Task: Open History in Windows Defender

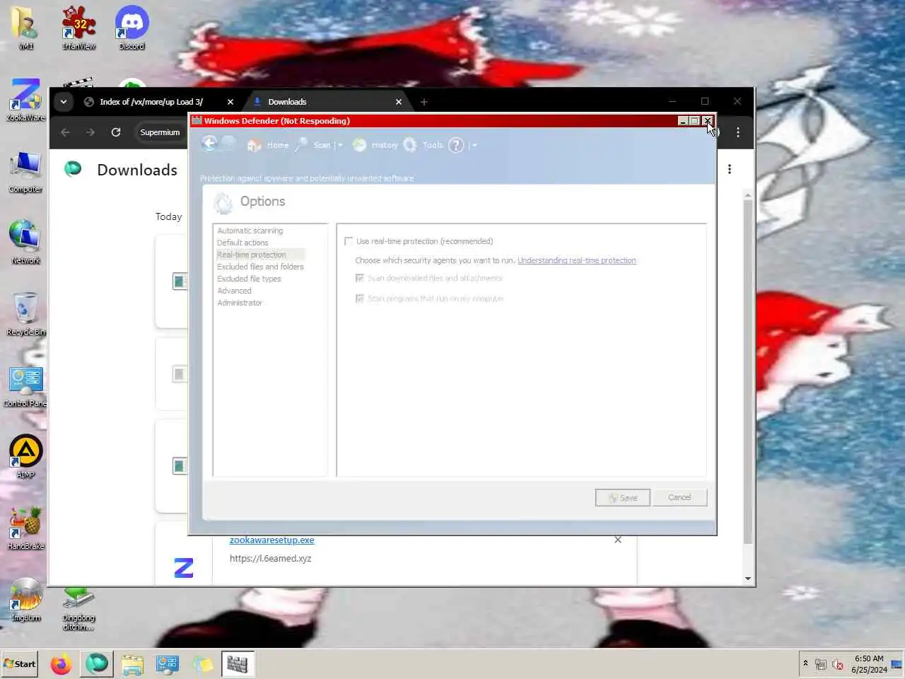Action: (x=375, y=145)
